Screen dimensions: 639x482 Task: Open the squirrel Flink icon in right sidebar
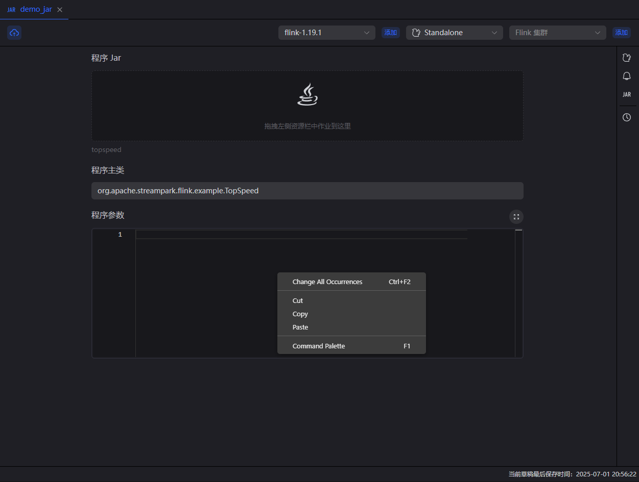627,58
